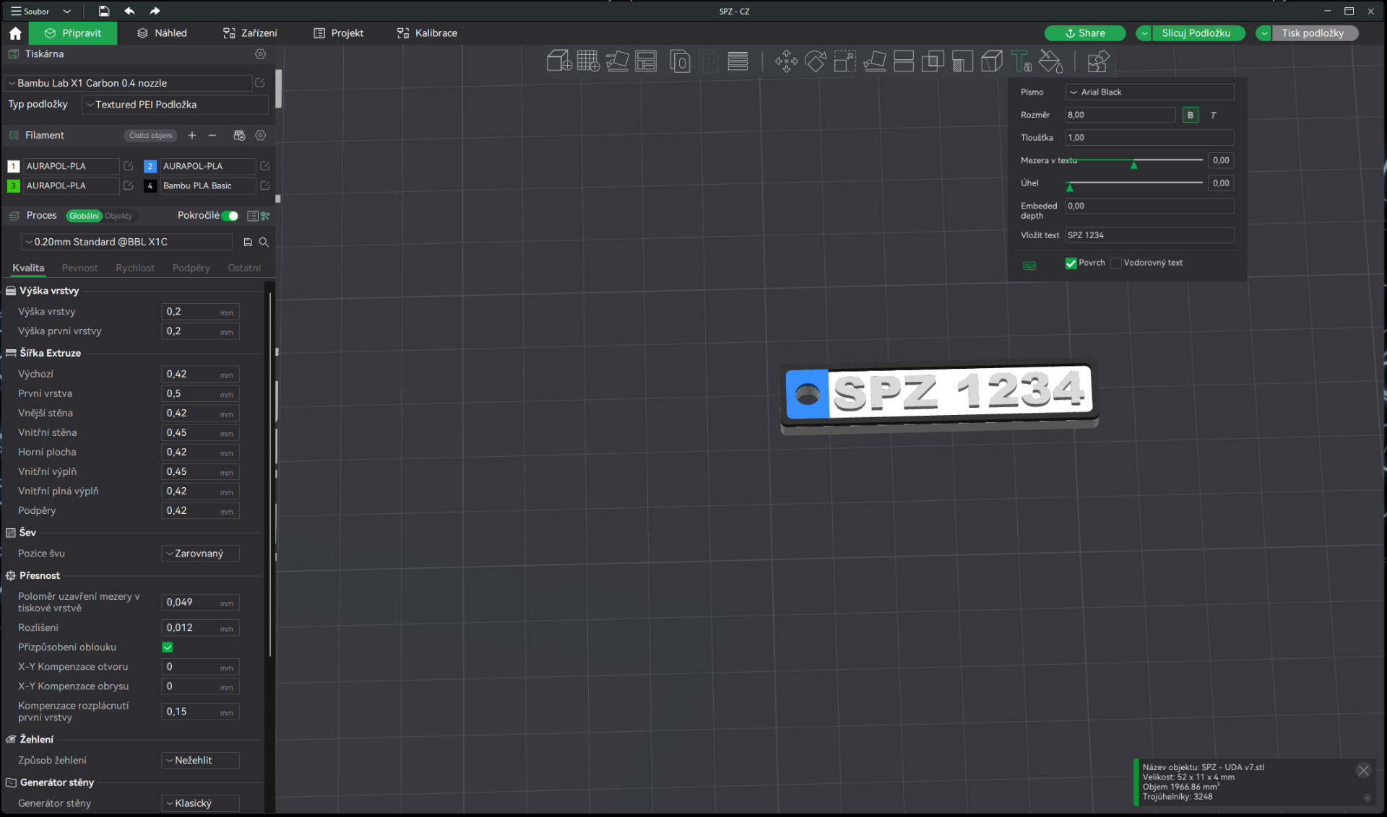This screenshot has height=817, width=1387.
Task: Open Pozice švu dropdown
Action: click(200, 554)
